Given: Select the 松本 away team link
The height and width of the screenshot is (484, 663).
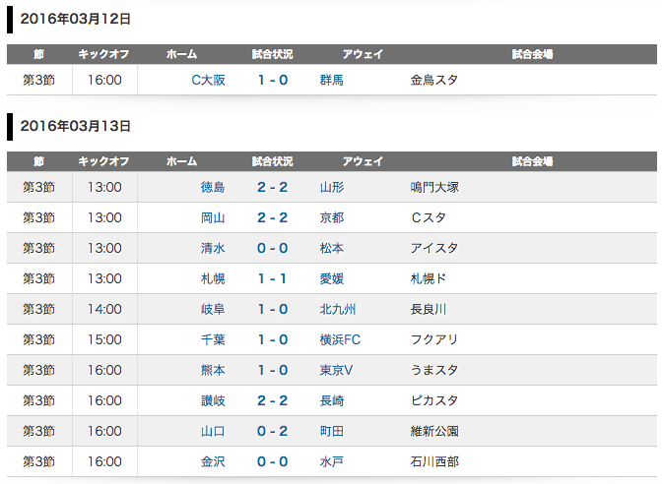Looking at the screenshot, I should (x=332, y=248).
